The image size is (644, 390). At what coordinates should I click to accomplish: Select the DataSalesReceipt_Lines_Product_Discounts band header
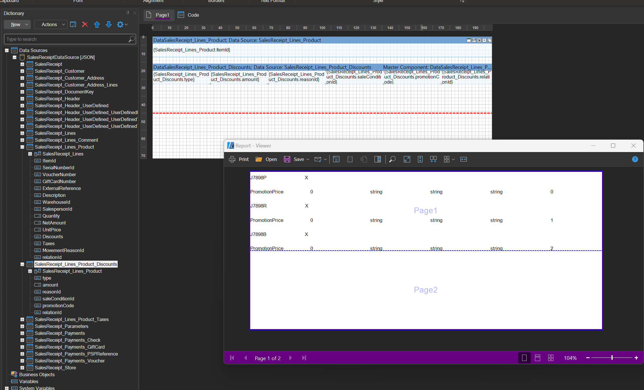coord(322,67)
